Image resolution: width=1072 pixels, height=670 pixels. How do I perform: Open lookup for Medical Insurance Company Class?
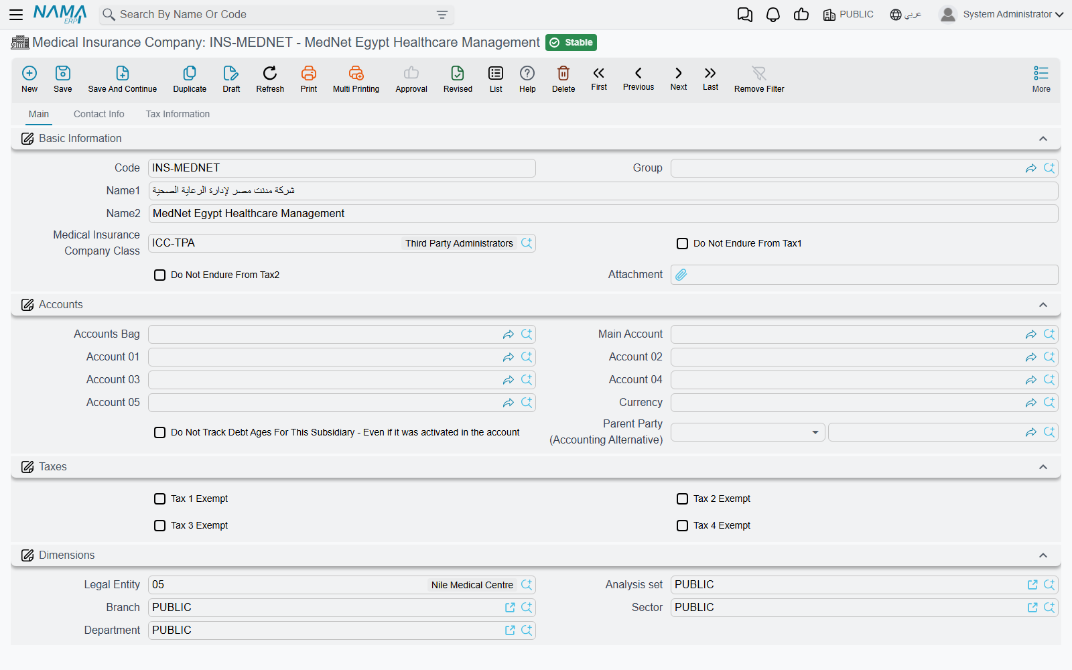[x=527, y=243]
